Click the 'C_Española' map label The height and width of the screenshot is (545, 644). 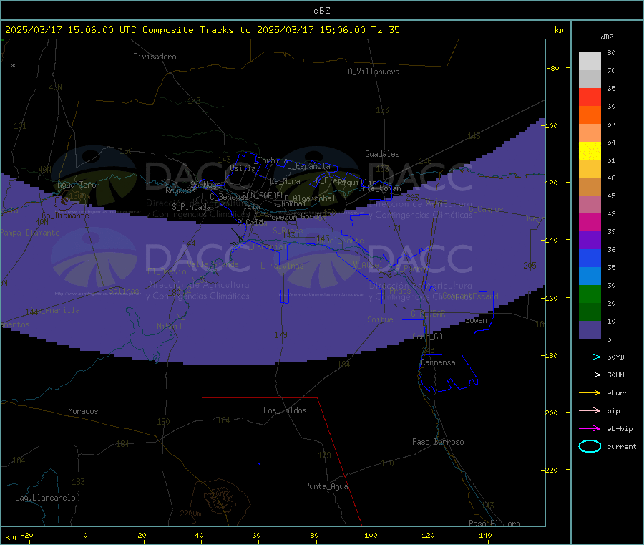click(308, 166)
